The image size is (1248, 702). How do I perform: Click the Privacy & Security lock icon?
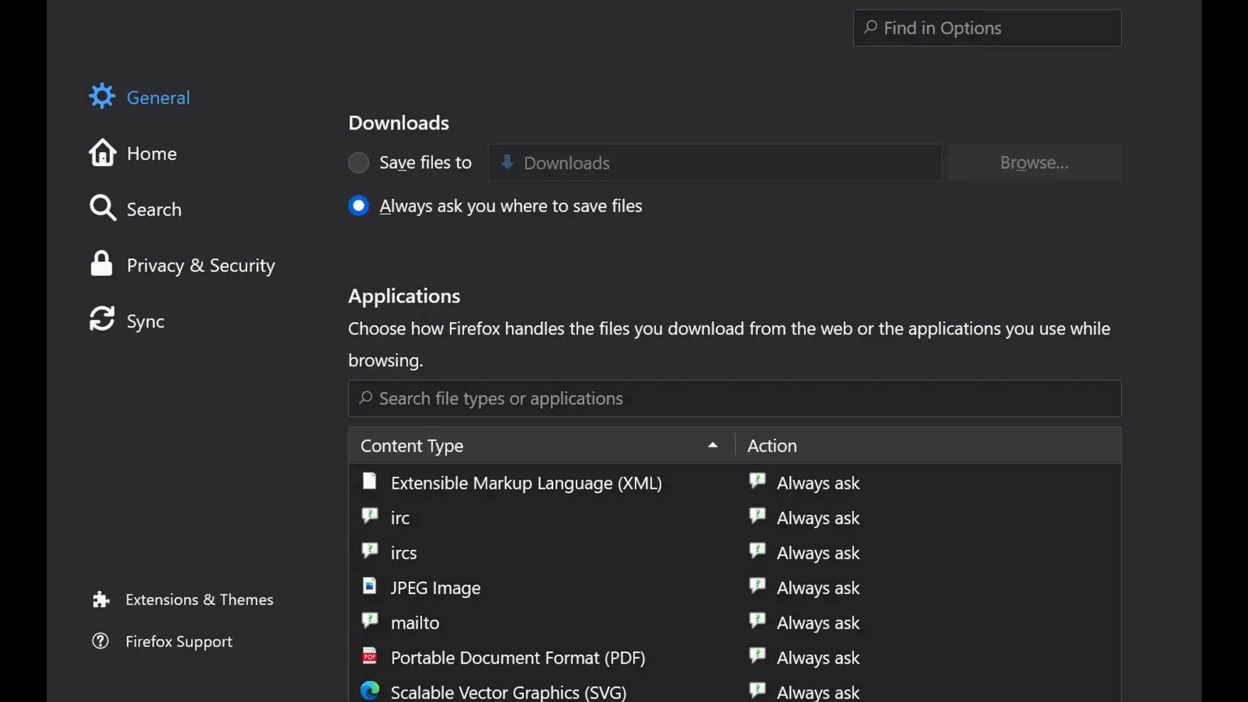[x=101, y=264]
